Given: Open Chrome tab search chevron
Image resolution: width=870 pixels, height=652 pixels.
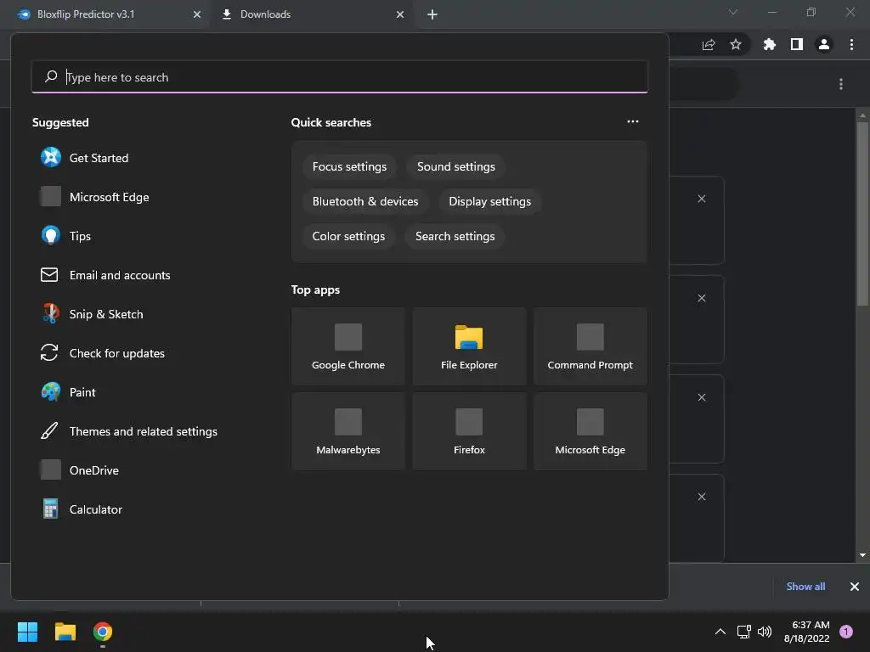Looking at the screenshot, I should [733, 12].
